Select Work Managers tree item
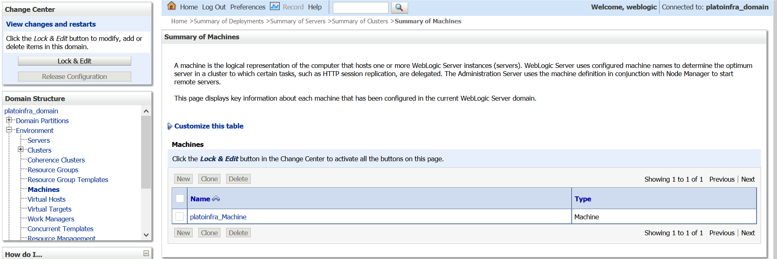The width and height of the screenshot is (777, 259). pyautogui.click(x=51, y=219)
